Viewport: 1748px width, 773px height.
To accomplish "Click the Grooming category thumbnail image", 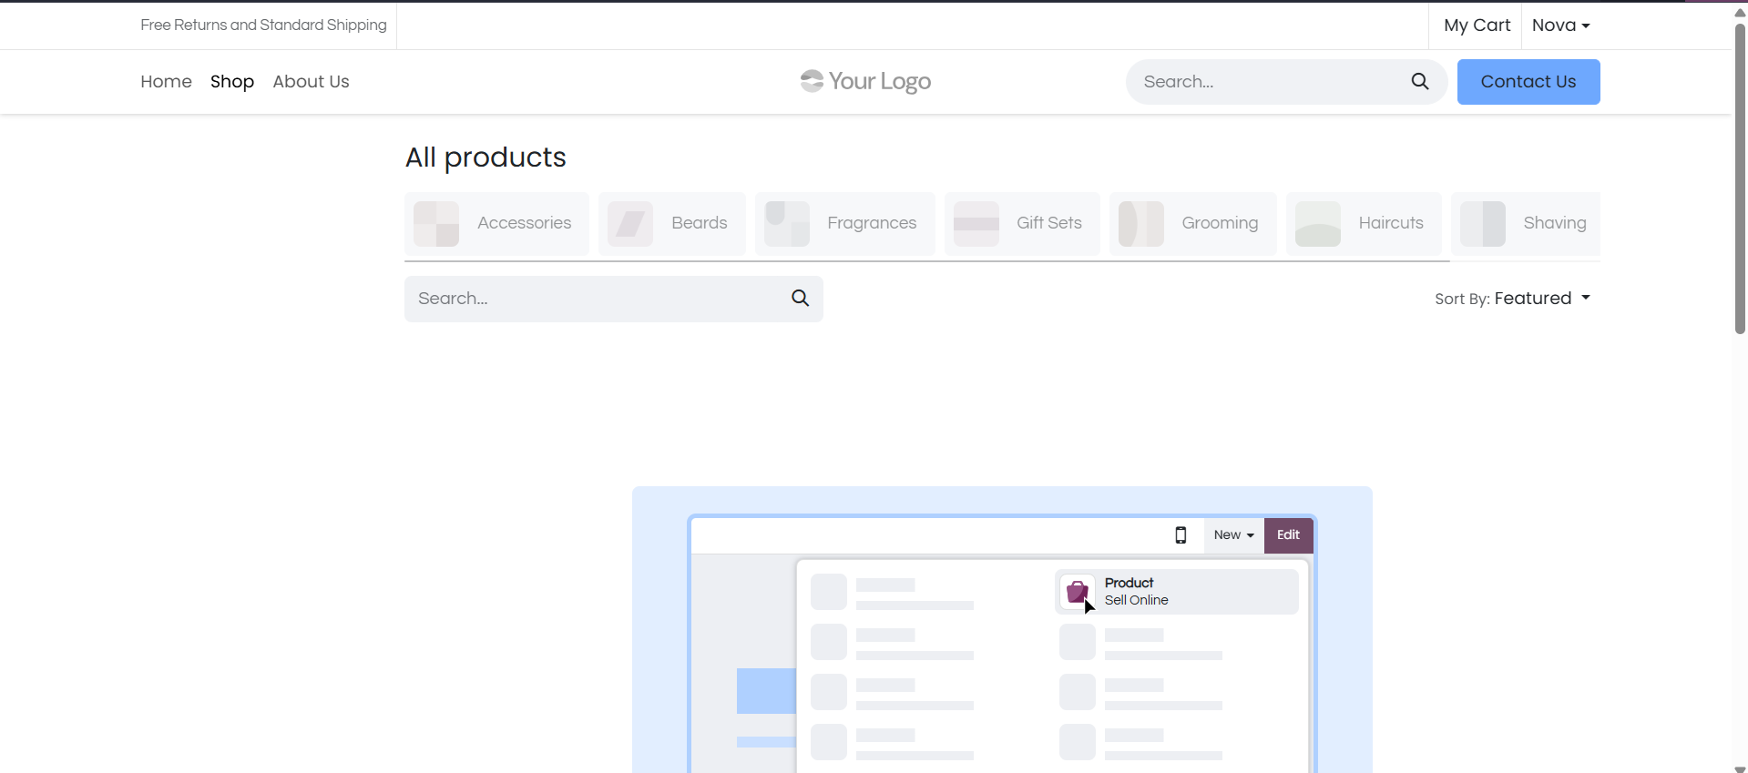I will pos(1141,223).
